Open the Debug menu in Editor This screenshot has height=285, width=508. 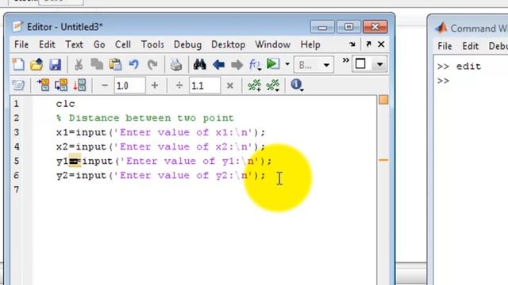(187, 44)
